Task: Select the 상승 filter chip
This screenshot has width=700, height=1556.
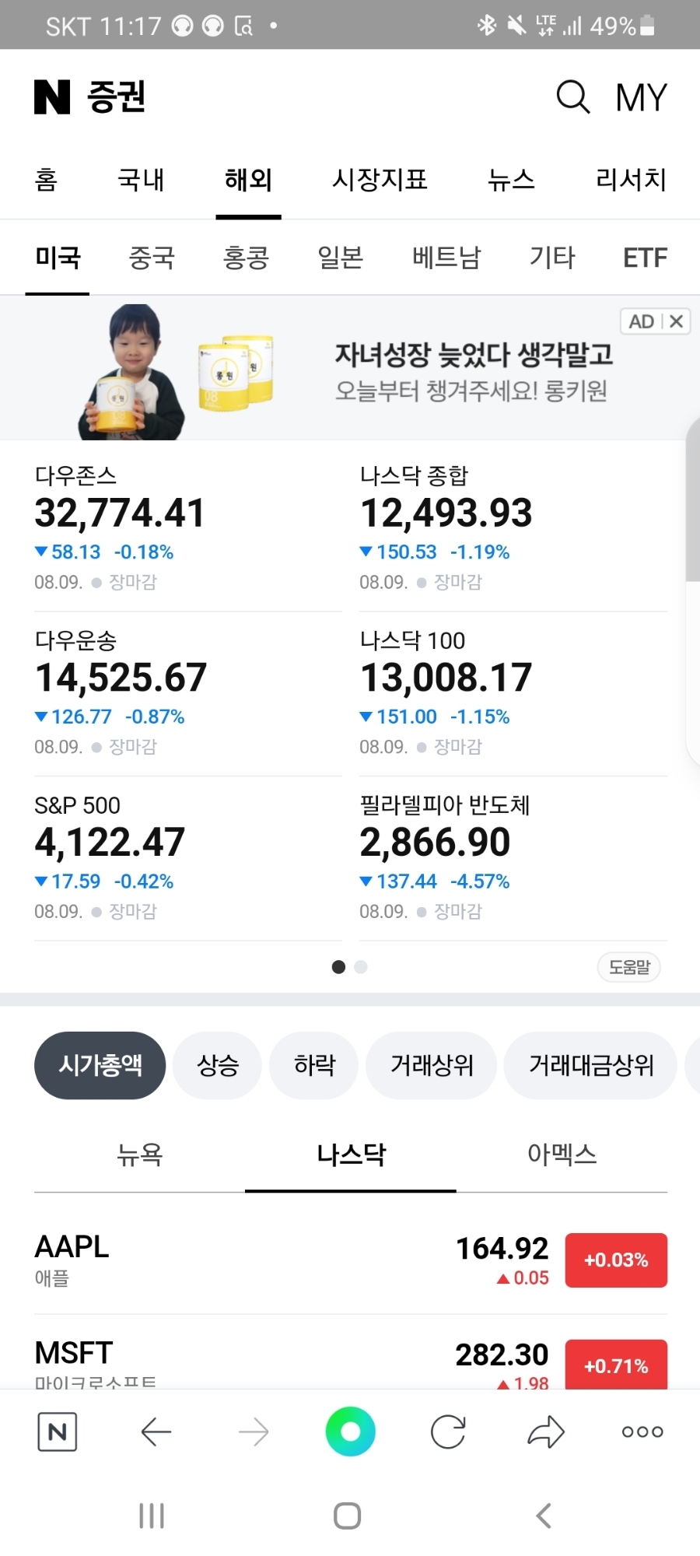Action: pos(218,1065)
